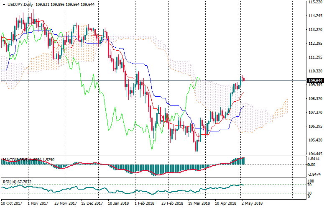Click the RSI 30 level label
This screenshot has width=324, height=208.
pyautogui.click(x=310, y=193)
